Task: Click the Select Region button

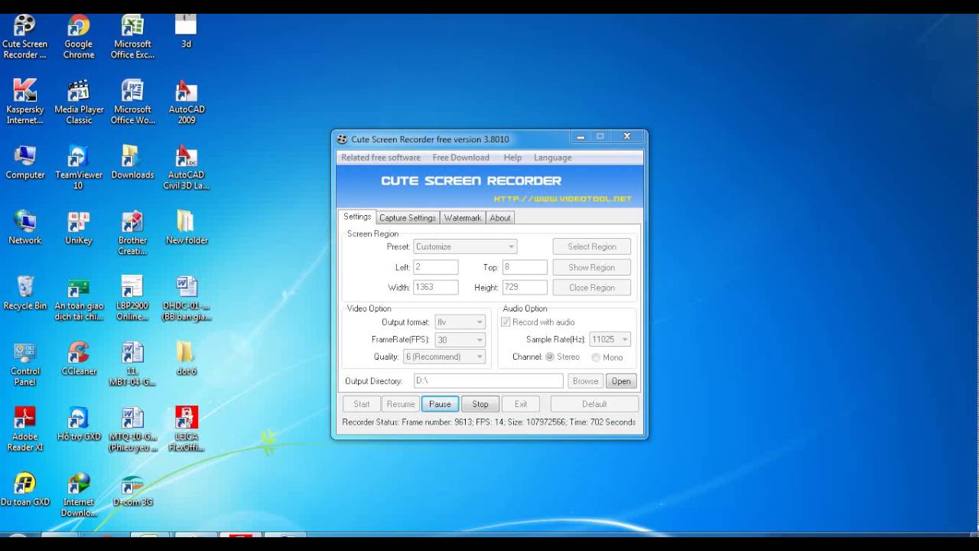Action: pyautogui.click(x=592, y=246)
